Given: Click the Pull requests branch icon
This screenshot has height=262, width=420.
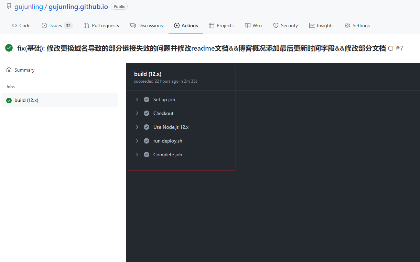Looking at the screenshot, I should [x=86, y=25].
